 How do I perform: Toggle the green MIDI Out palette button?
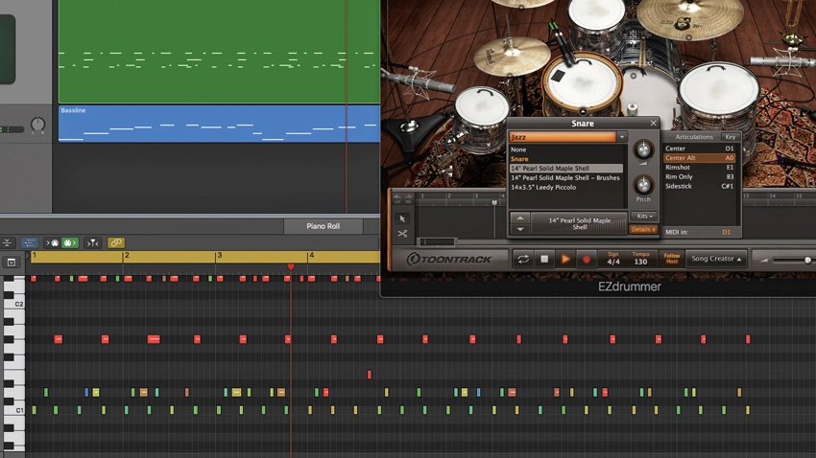pyautogui.click(x=70, y=242)
